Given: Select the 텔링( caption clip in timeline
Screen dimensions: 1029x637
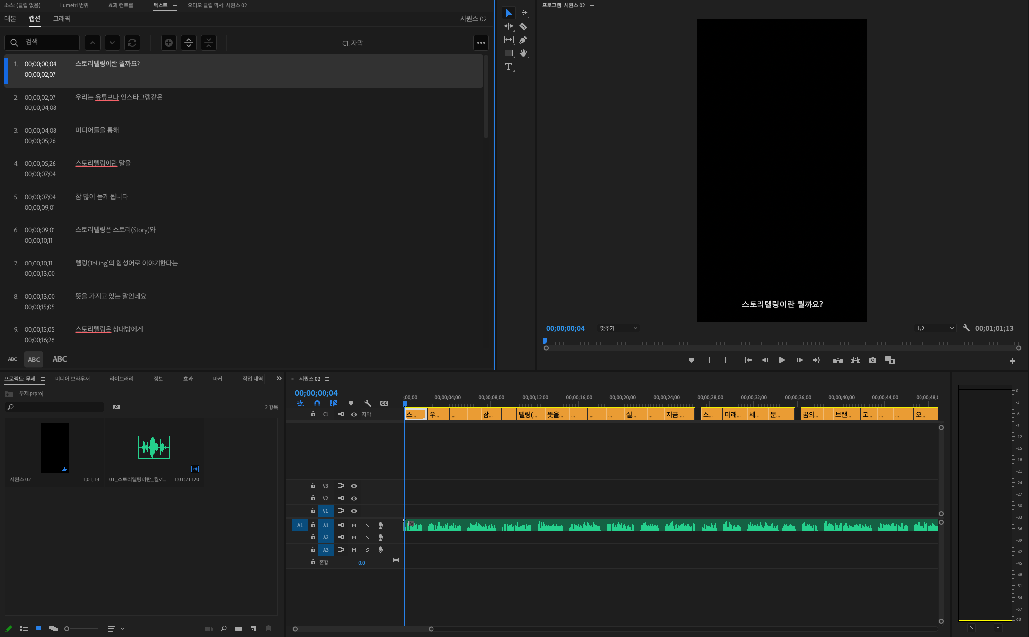Looking at the screenshot, I should (x=530, y=414).
